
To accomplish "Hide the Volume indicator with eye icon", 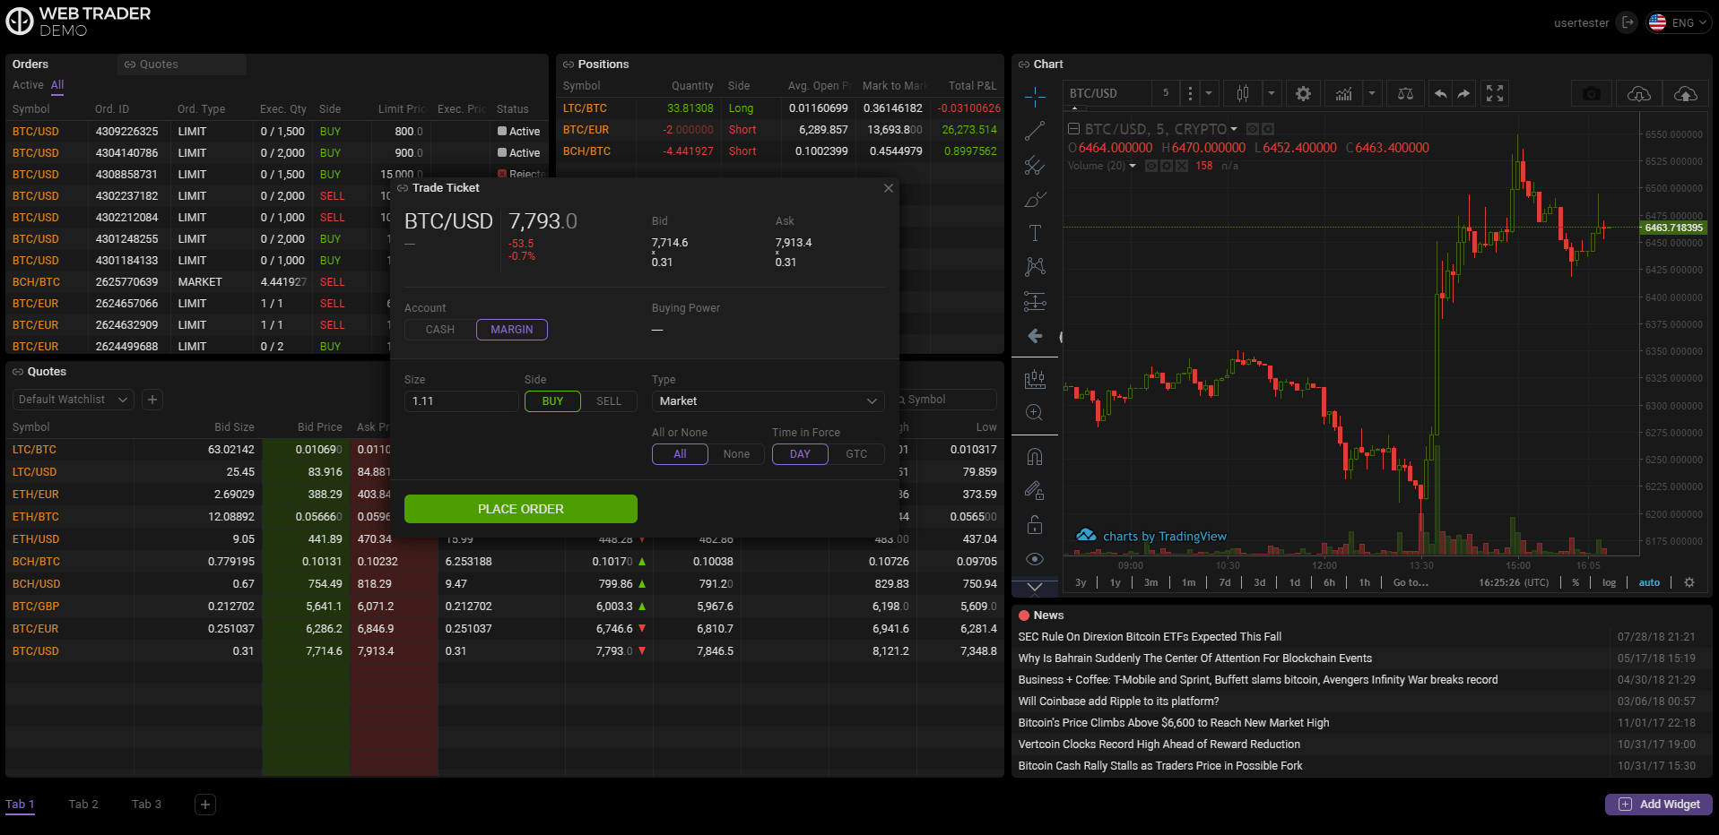I will pyautogui.click(x=1151, y=166).
